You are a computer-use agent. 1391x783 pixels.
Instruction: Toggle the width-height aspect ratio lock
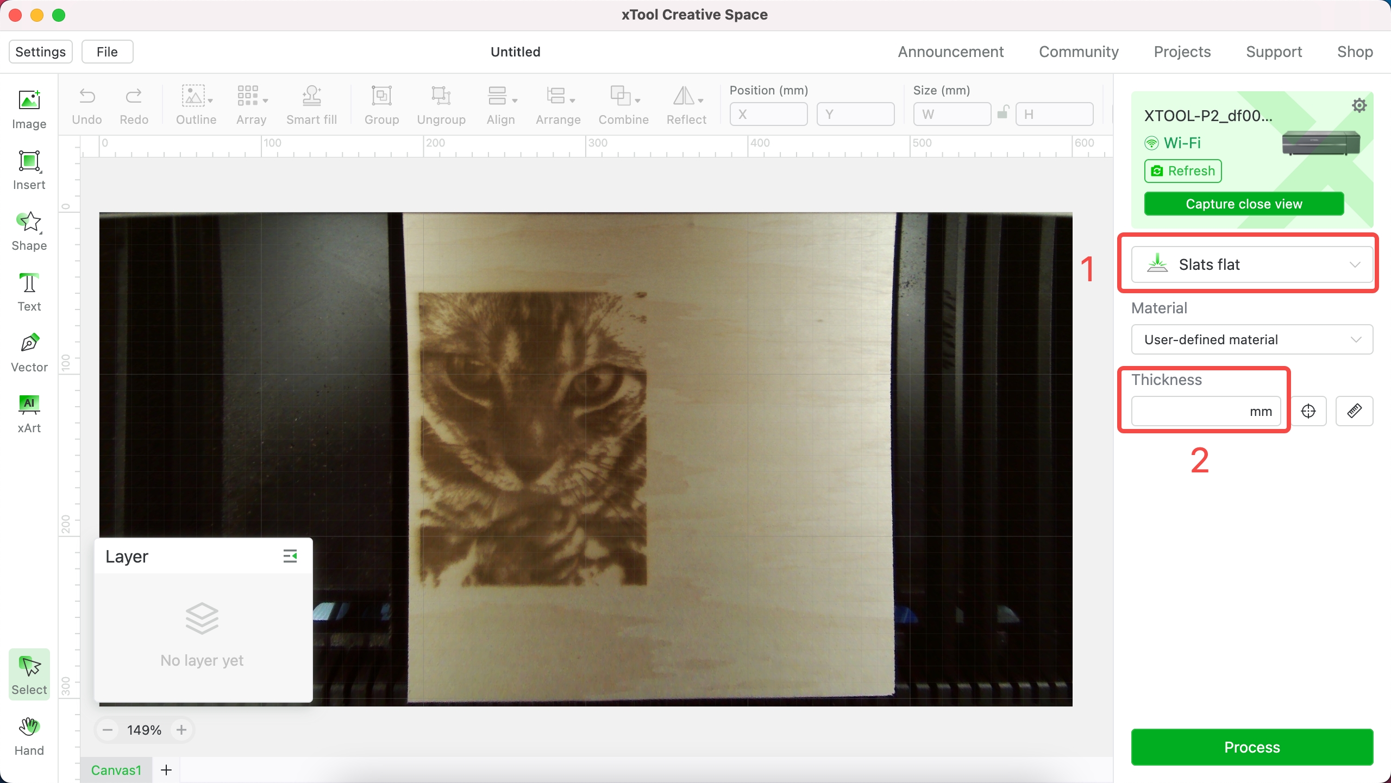coord(1002,113)
